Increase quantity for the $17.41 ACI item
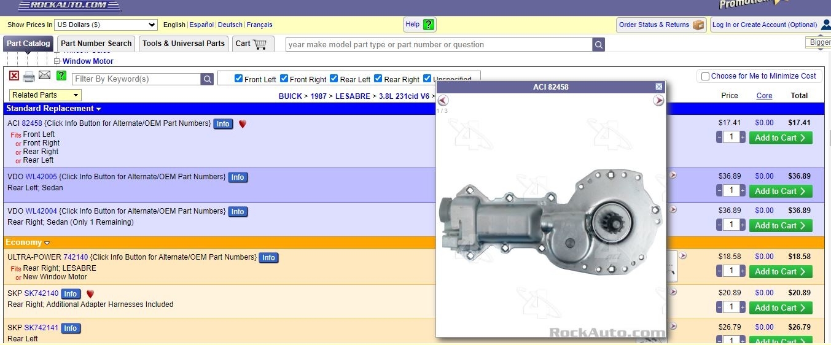Viewport: 831px width, 345px height. coord(743,138)
